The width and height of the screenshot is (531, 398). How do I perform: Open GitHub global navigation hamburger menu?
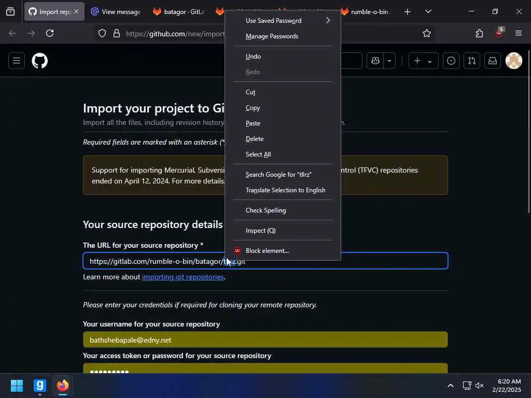coord(17,61)
